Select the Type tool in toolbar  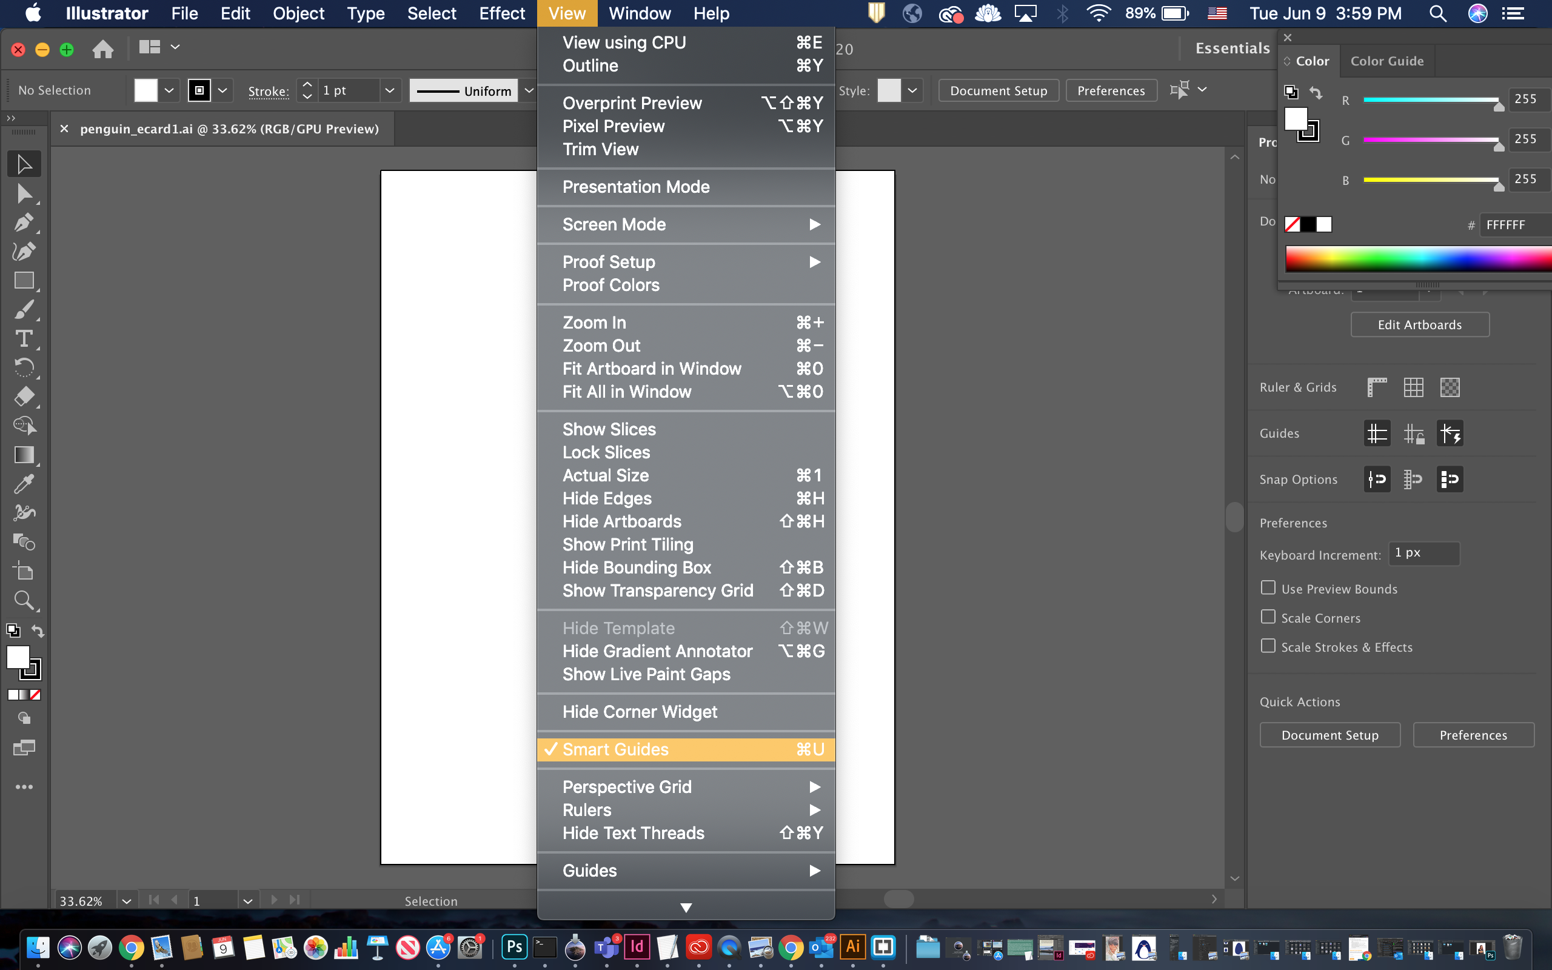[x=24, y=339]
